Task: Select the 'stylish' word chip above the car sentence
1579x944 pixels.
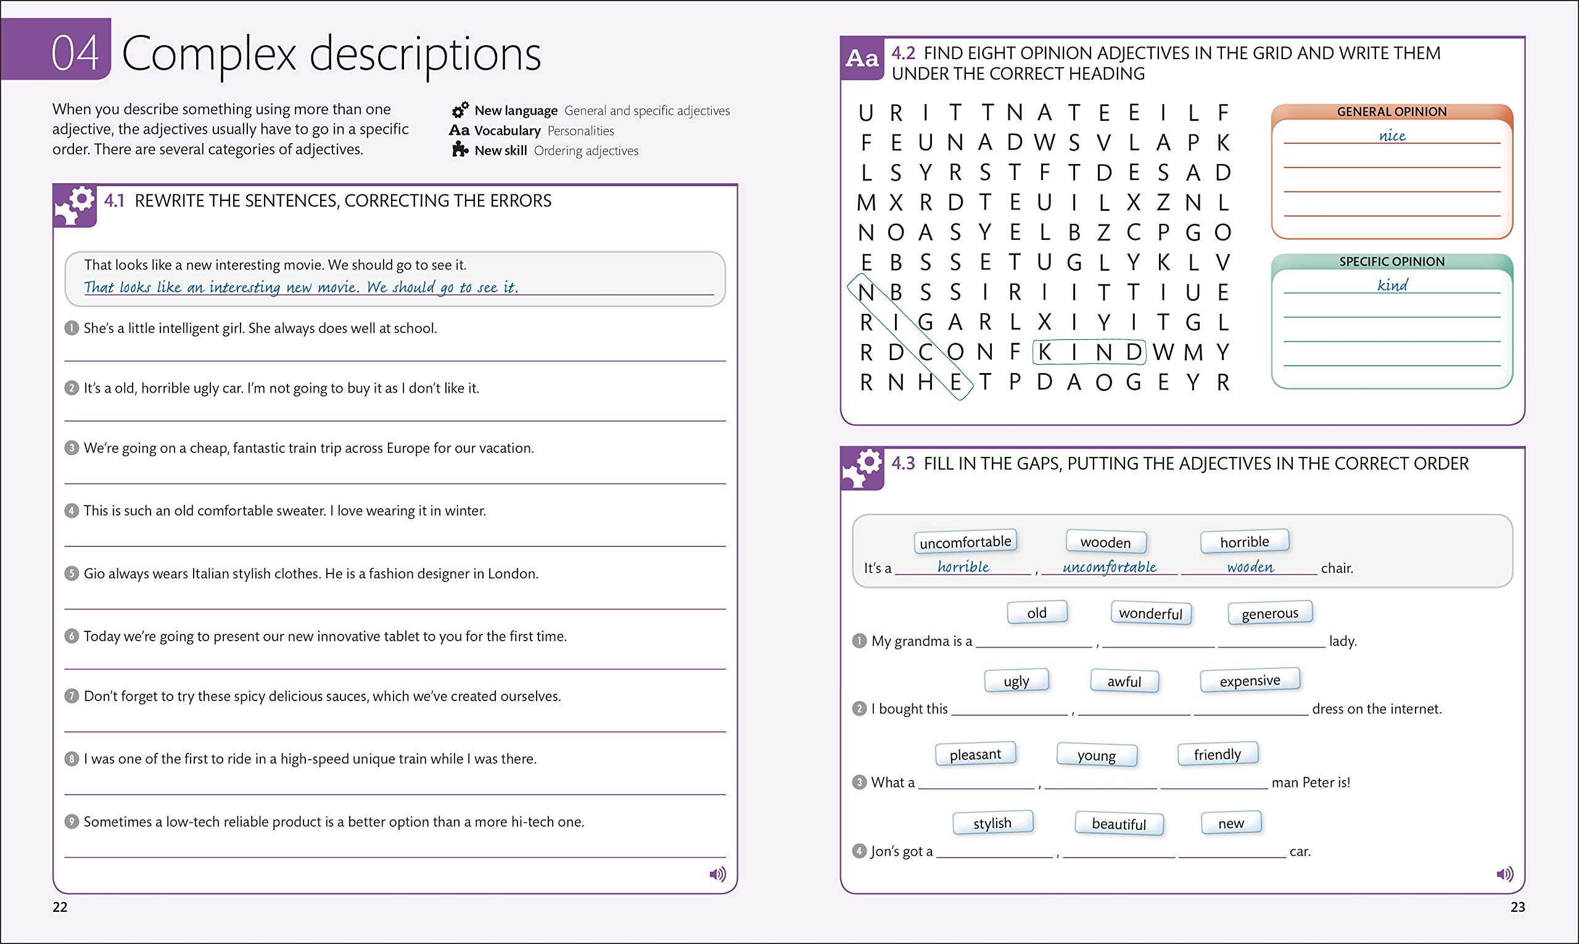Action: pyautogui.click(x=993, y=823)
